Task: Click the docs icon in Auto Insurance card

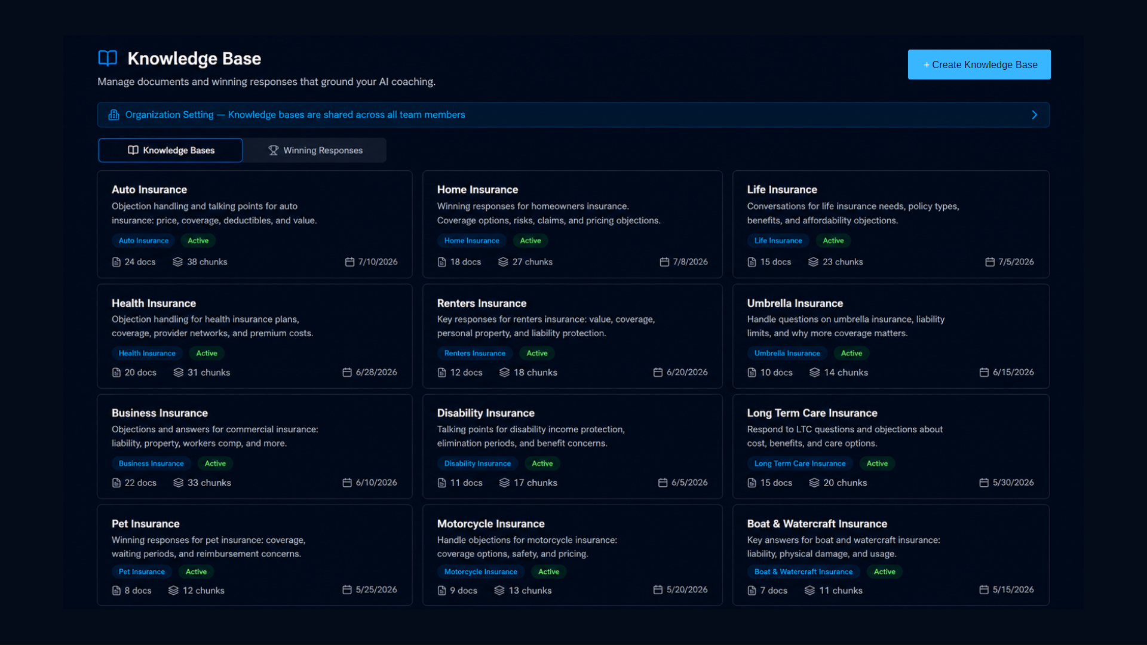Action: click(116, 262)
